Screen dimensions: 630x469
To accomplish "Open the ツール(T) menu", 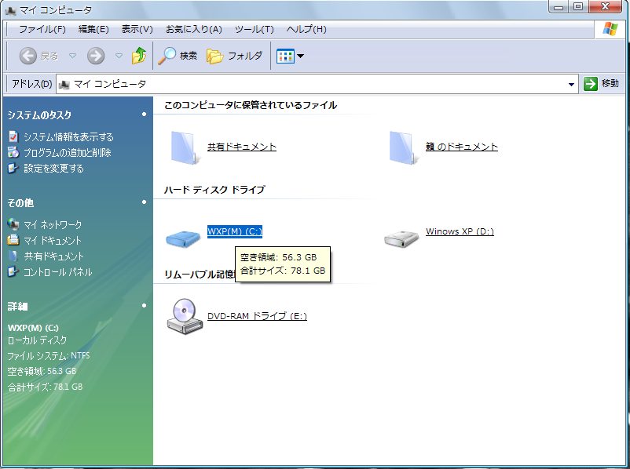I will coord(255,29).
